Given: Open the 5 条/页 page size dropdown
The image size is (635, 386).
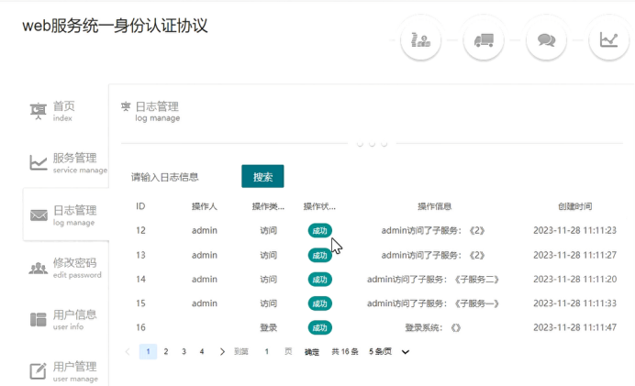Looking at the screenshot, I should point(389,351).
